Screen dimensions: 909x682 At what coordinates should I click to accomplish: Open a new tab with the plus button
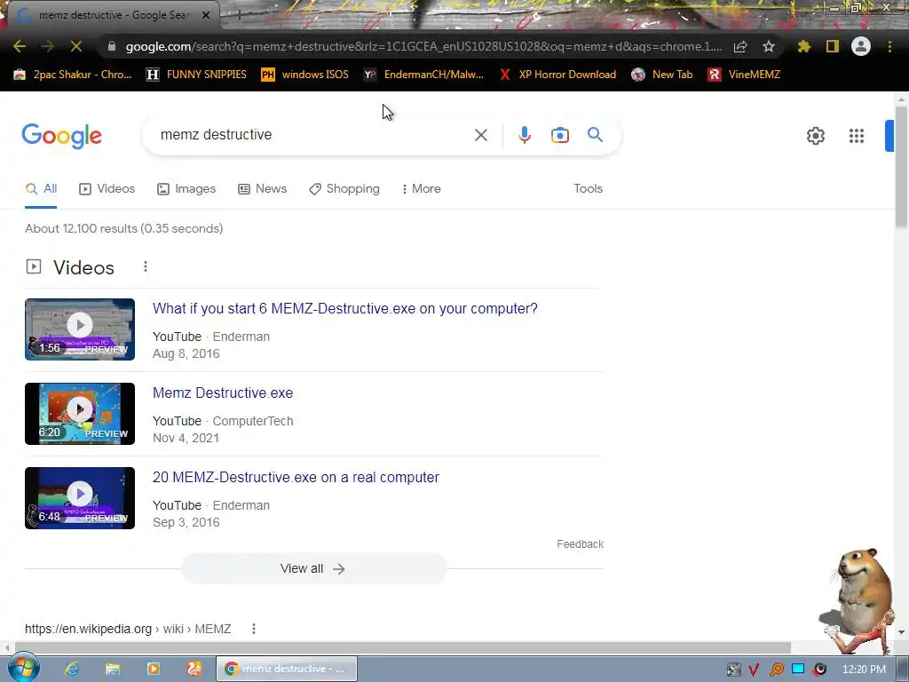pos(238,15)
